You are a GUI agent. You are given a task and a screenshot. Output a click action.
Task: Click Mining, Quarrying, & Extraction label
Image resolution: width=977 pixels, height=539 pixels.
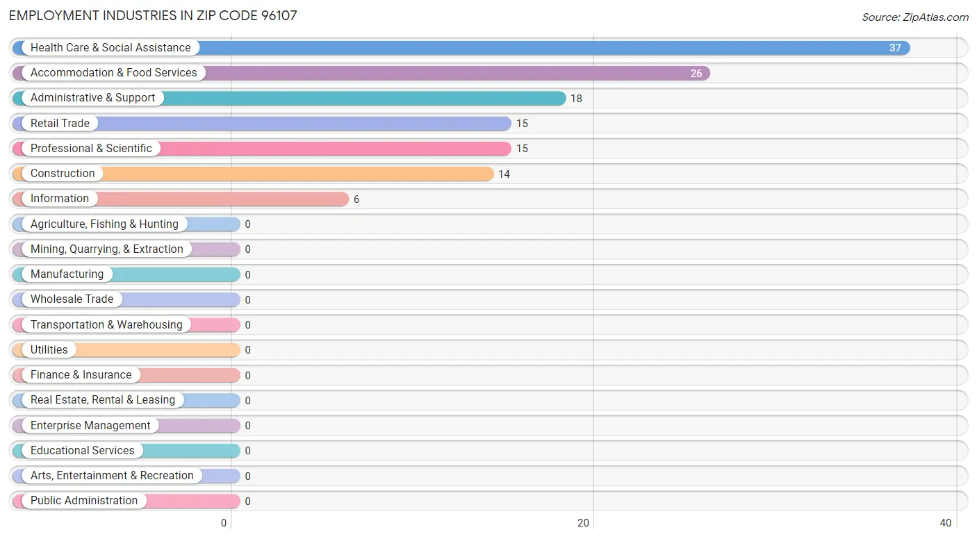[x=107, y=249]
